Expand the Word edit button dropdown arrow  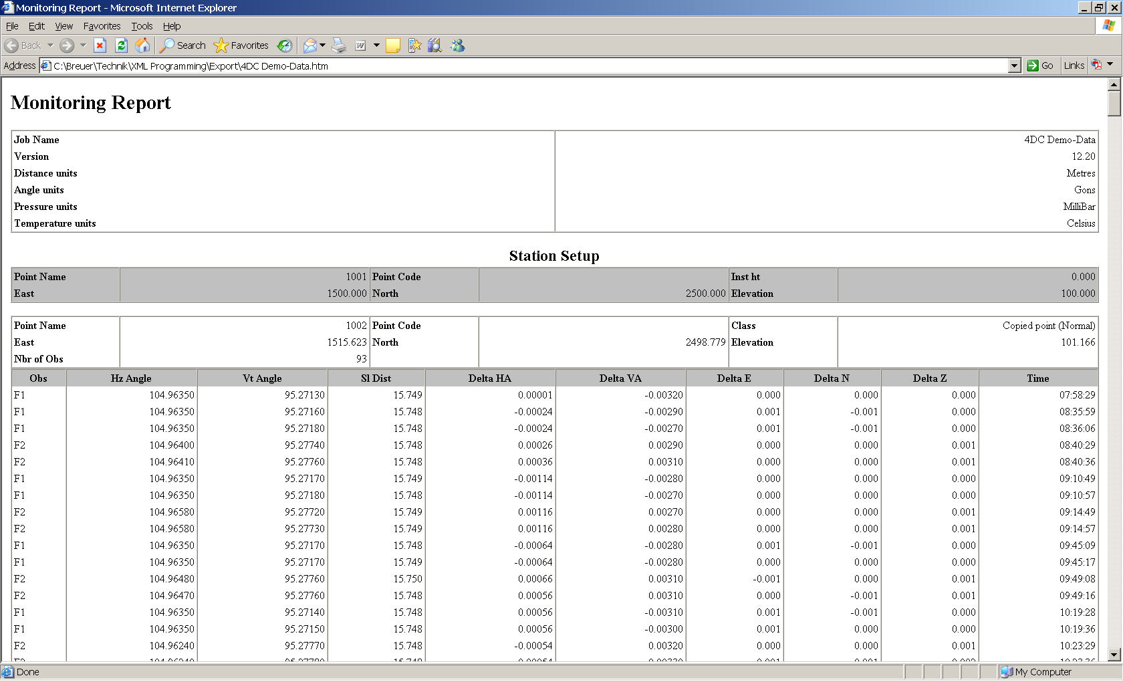pos(376,45)
